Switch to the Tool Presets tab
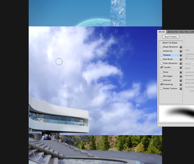The height and width of the screenshot is (164, 194). click(x=183, y=32)
